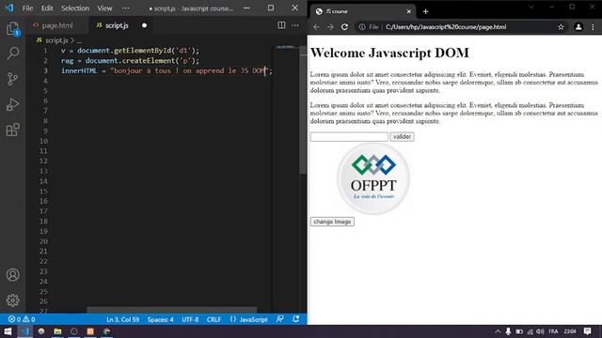Click the FRA language indicator in tray
This screenshot has width=602, height=338.
pos(553,331)
